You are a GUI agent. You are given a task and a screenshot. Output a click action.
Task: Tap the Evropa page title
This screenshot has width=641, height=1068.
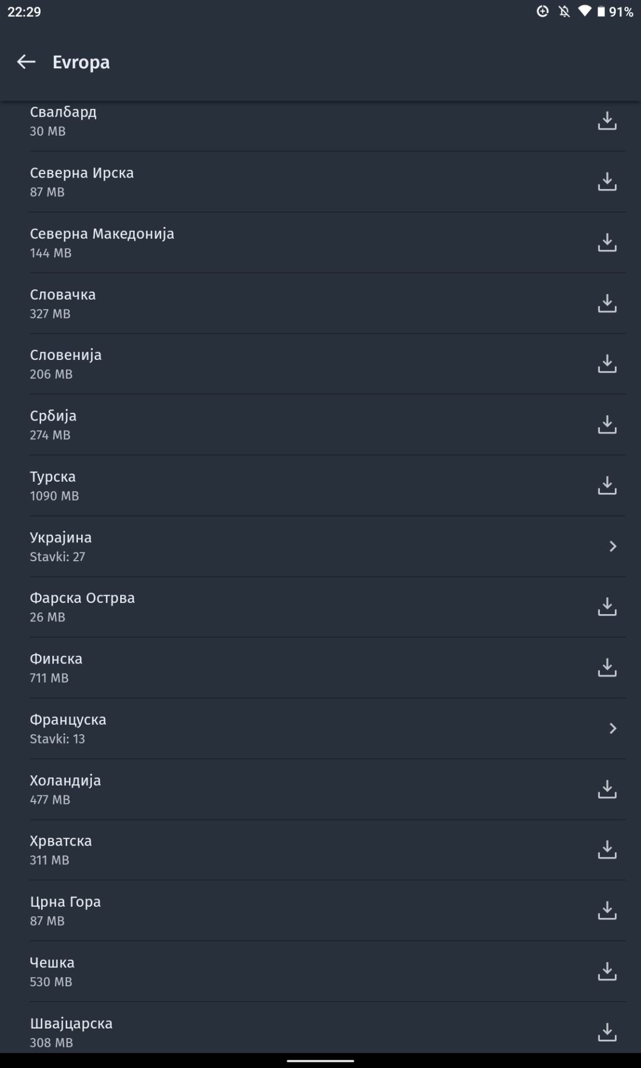coord(81,62)
